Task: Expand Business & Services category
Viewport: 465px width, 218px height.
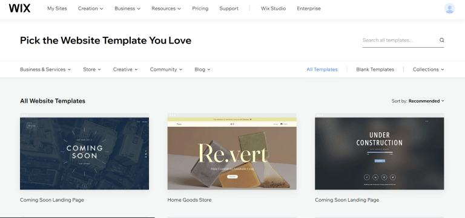Action: (45, 69)
